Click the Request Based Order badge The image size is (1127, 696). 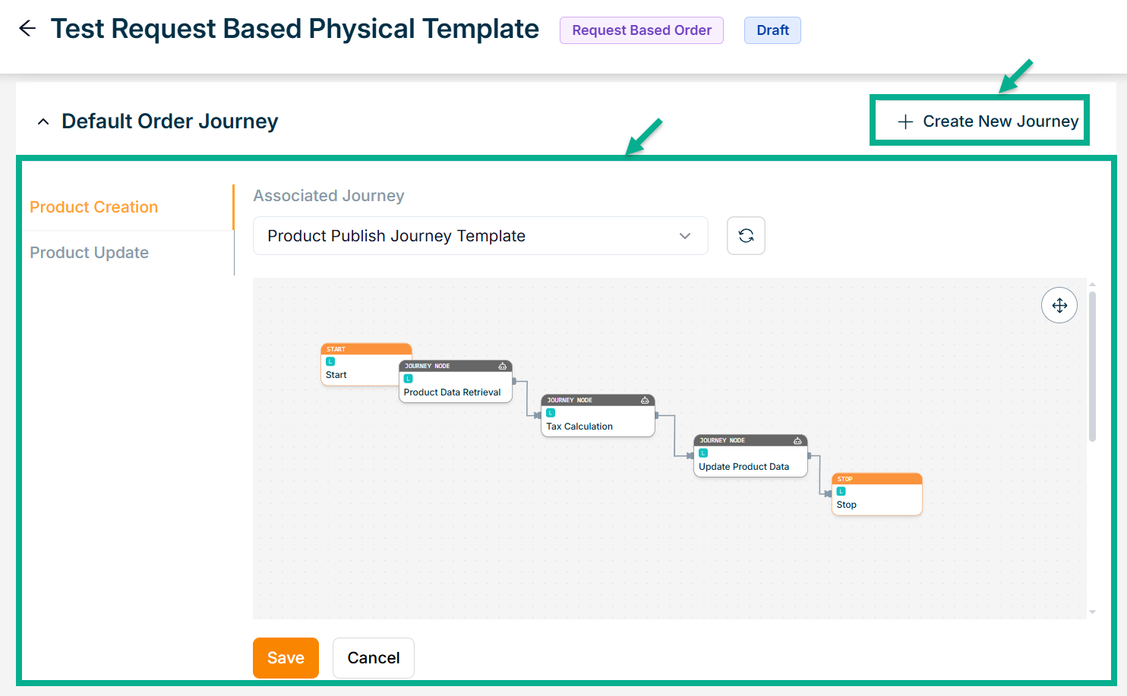click(x=642, y=30)
